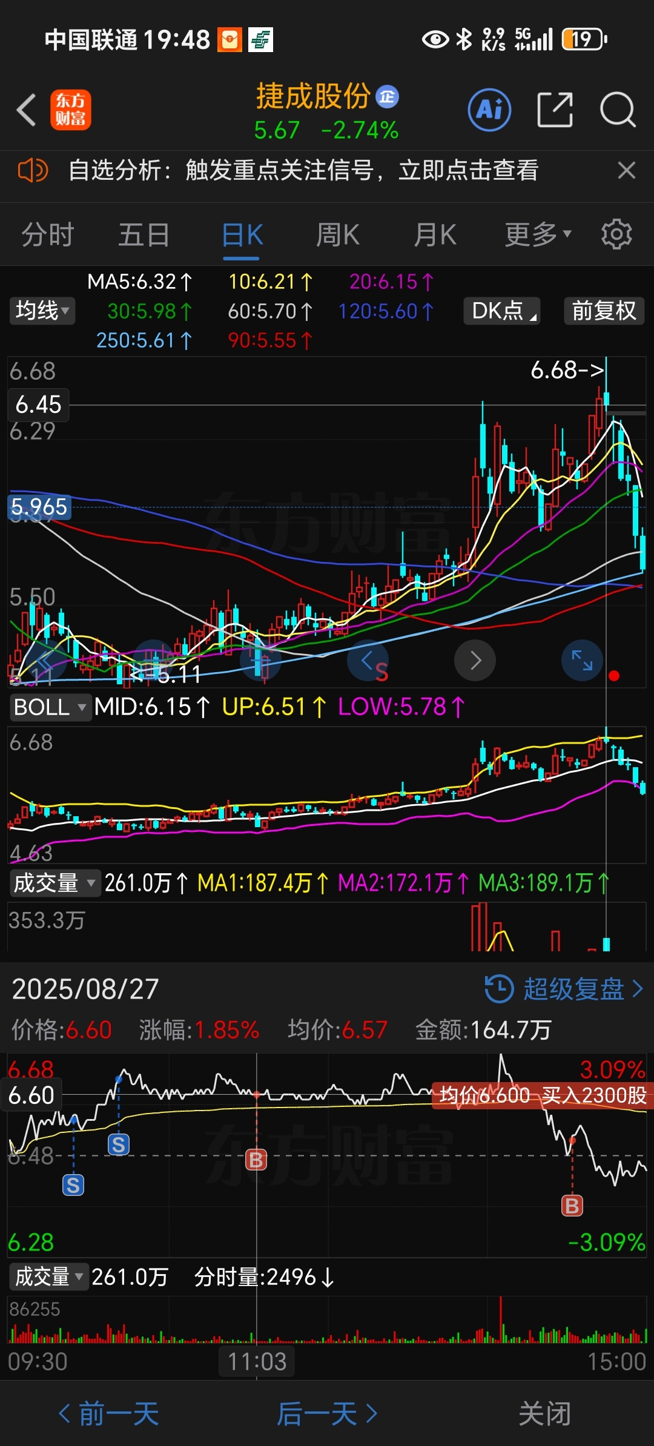This screenshot has width=654, height=1446.
Task: Tap the eye comfort icon in status bar
Action: (x=435, y=40)
